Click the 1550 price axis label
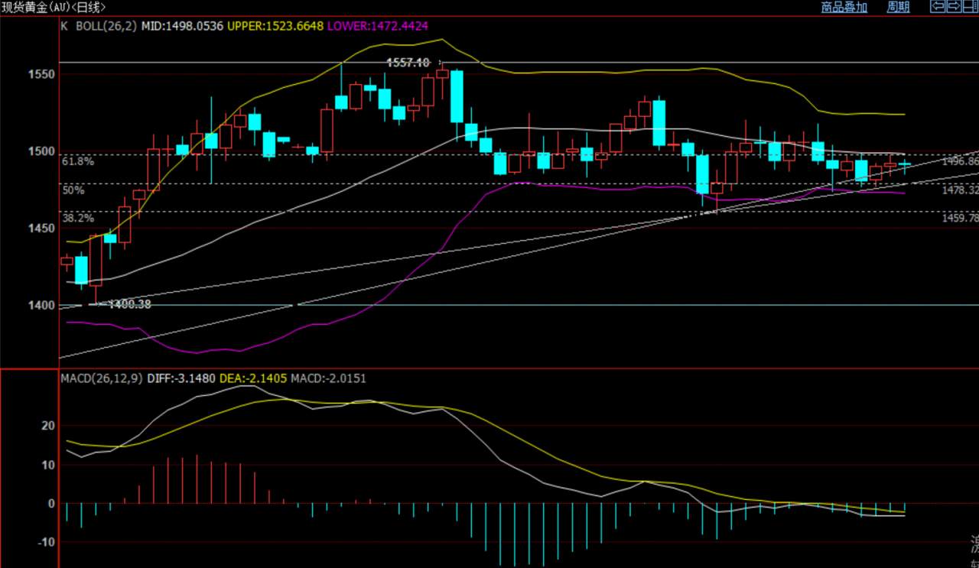Screen dimensions: 979x568 (x=40, y=75)
